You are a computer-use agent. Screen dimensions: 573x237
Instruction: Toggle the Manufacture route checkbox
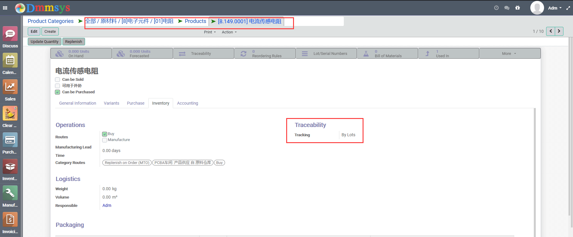105,140
